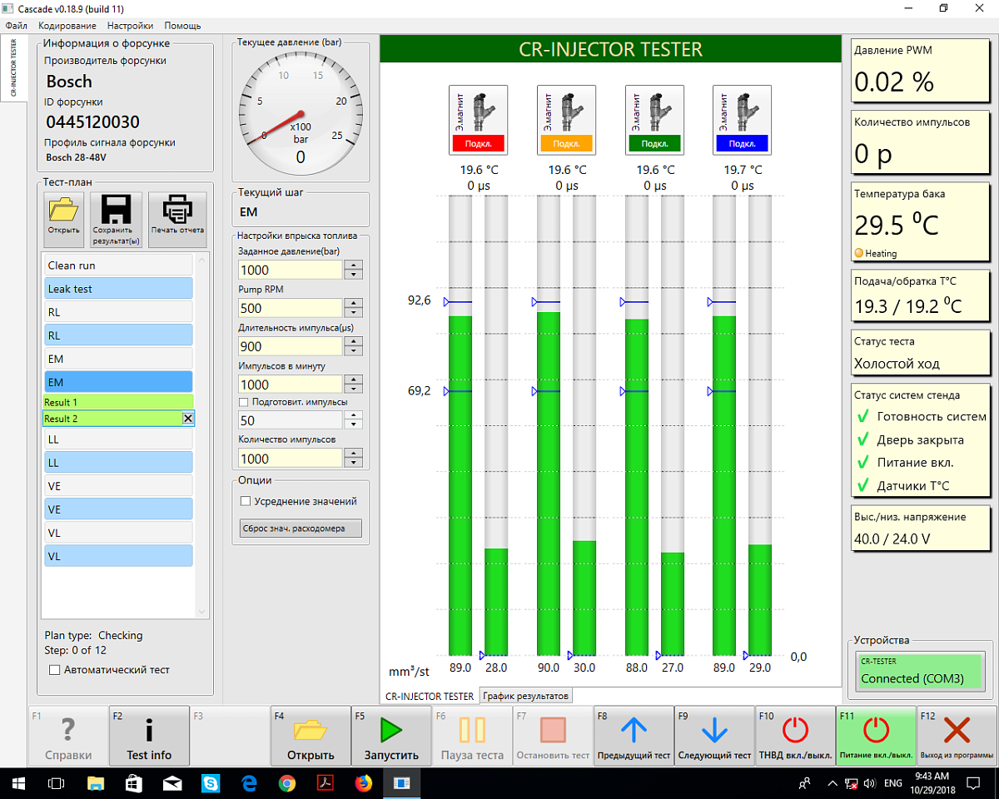Select Result 1 entry
Viewport: 999px width, 799px height.
coord(118,402)
